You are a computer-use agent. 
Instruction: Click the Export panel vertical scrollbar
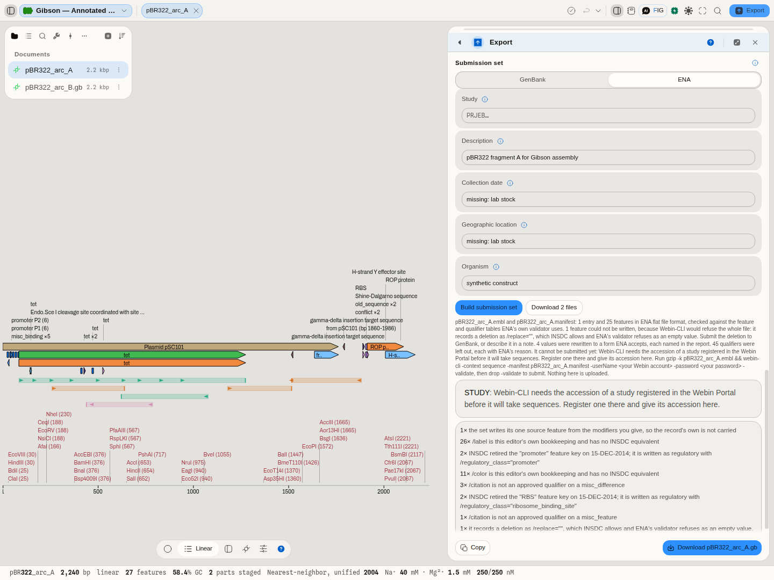pyautogui.click(x=766, y=449)
